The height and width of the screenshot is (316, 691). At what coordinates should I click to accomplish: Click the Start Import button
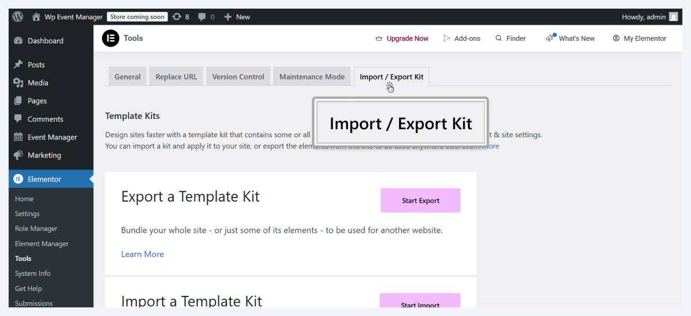[x=420, y=301]
